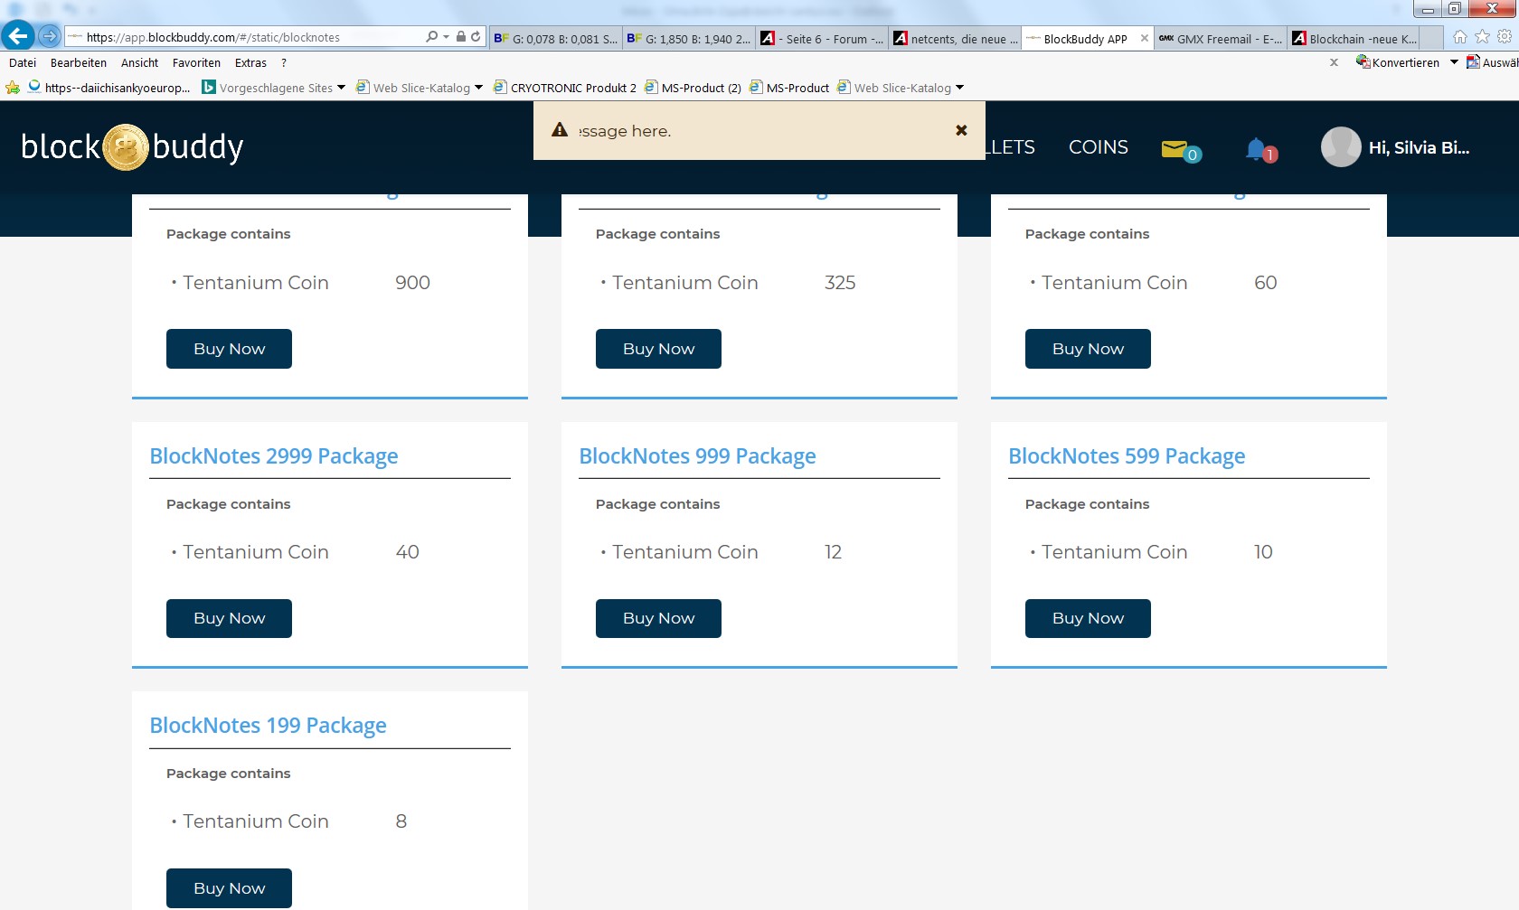This screenshot has width=1519, height=910.
Task: Open the notifications bell icon
Action: (1256, 148)
